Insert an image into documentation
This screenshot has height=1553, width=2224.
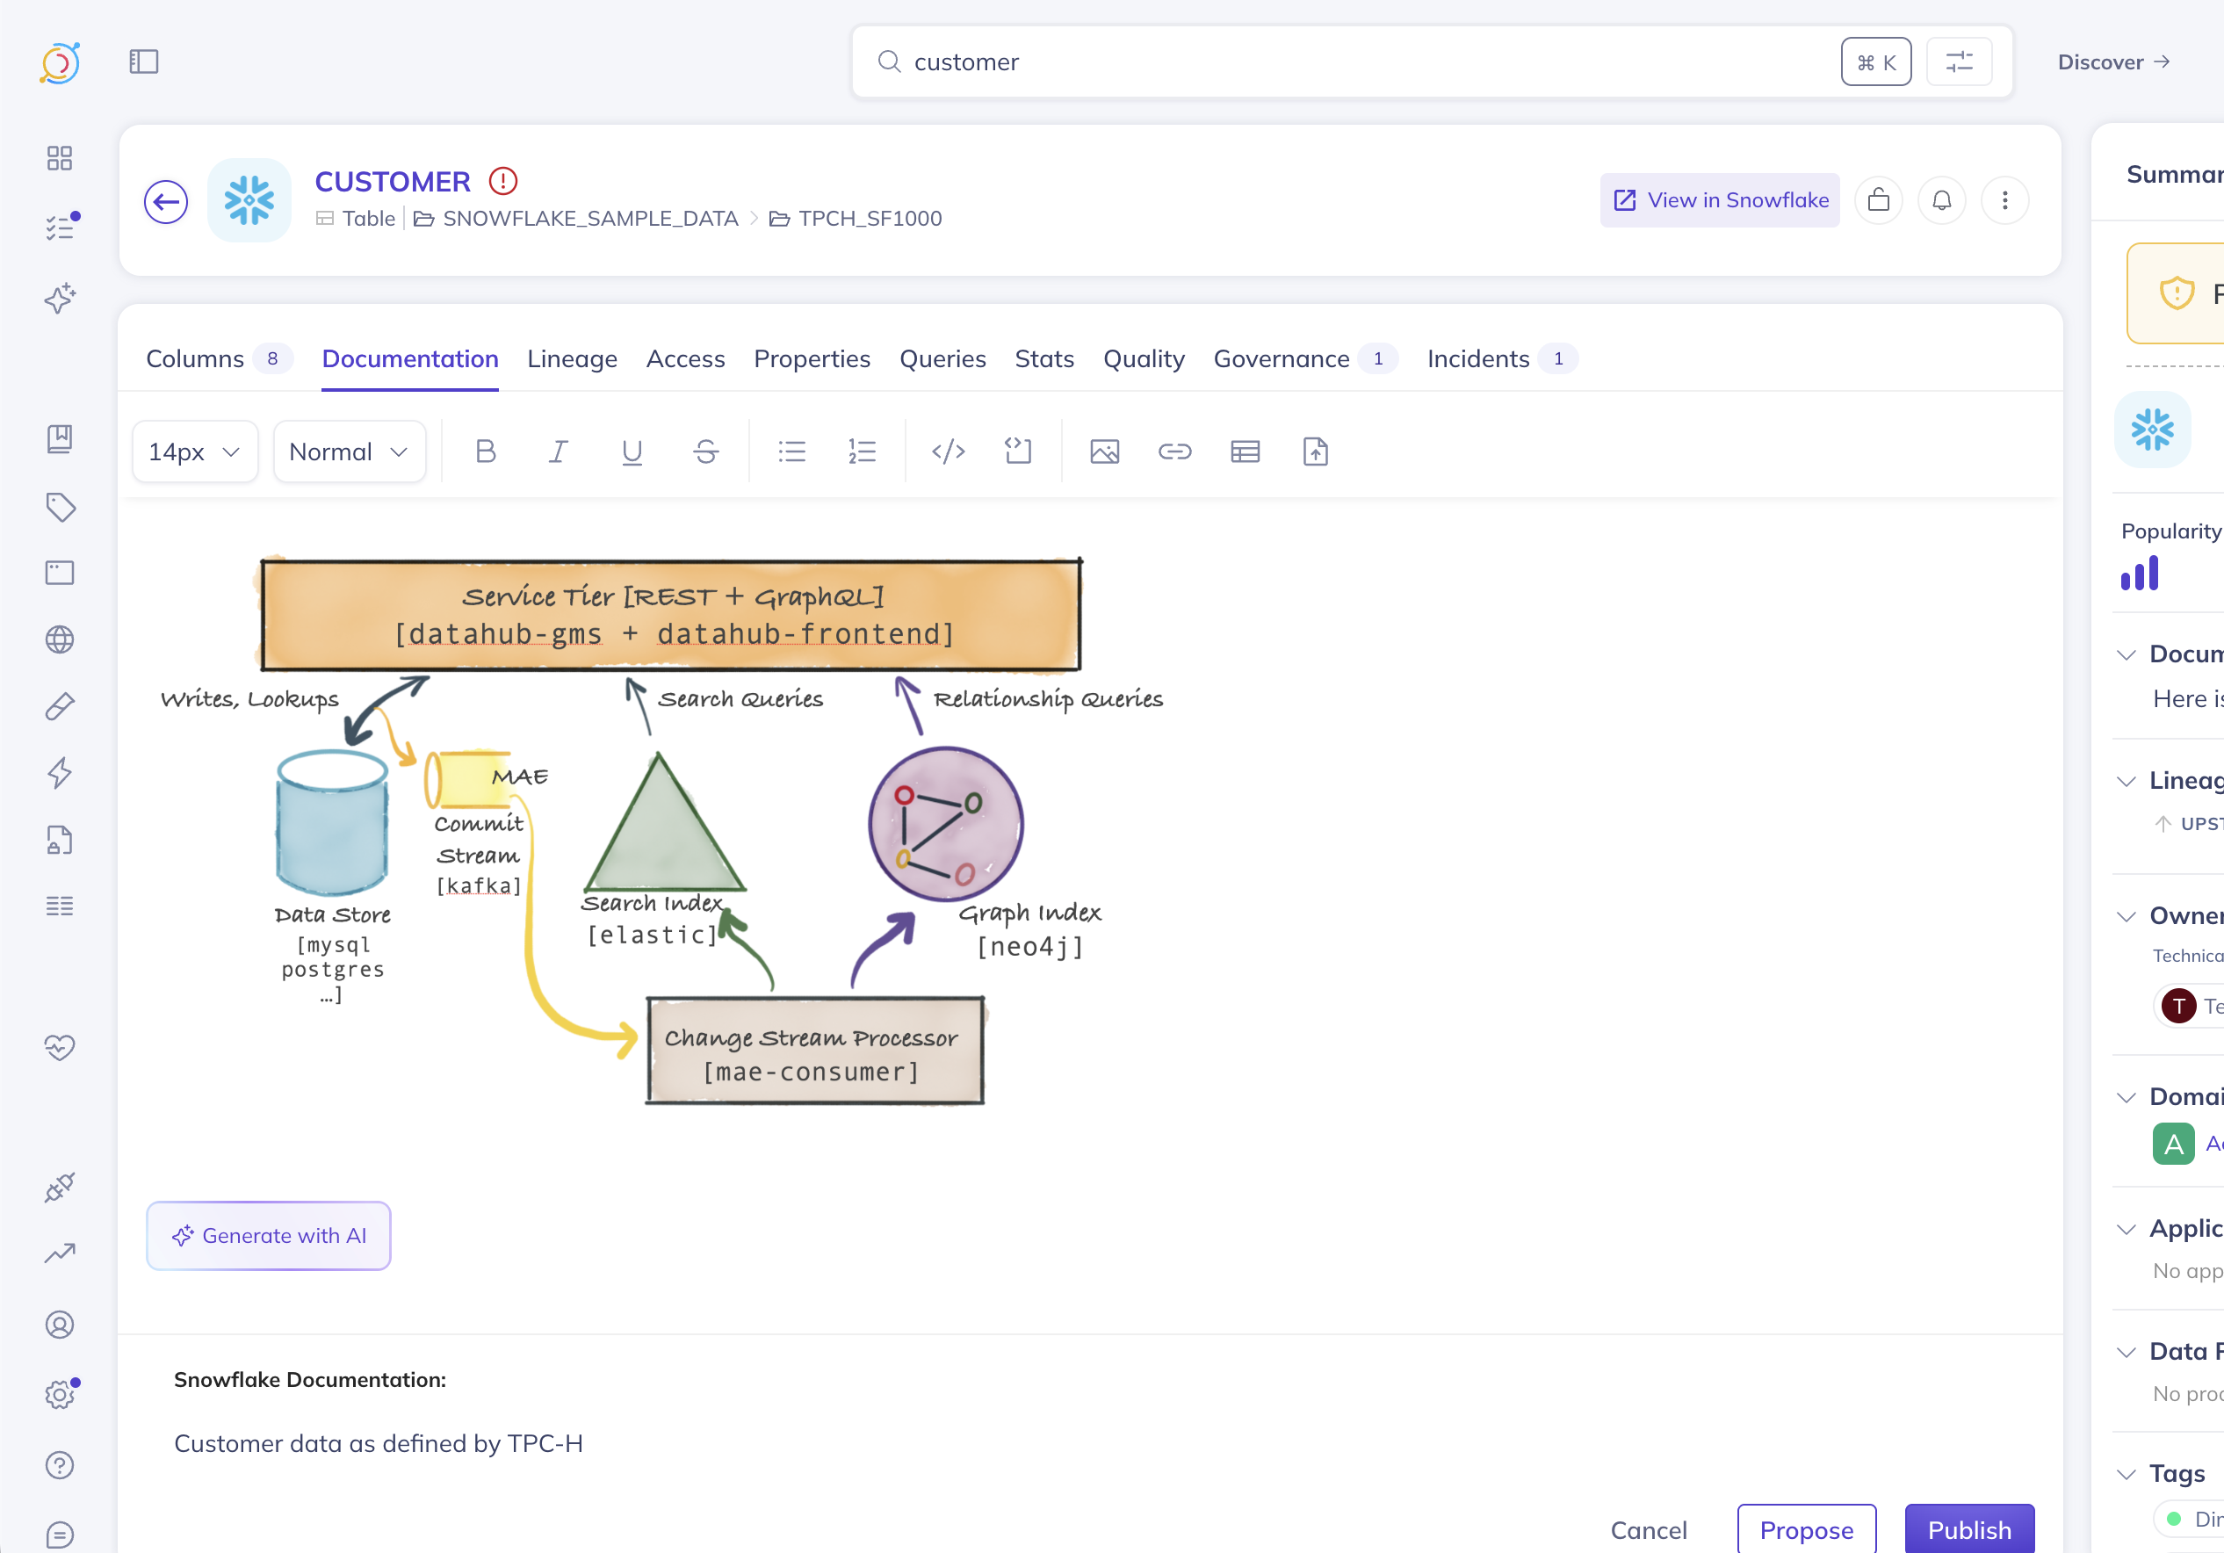click(1104, 451)
